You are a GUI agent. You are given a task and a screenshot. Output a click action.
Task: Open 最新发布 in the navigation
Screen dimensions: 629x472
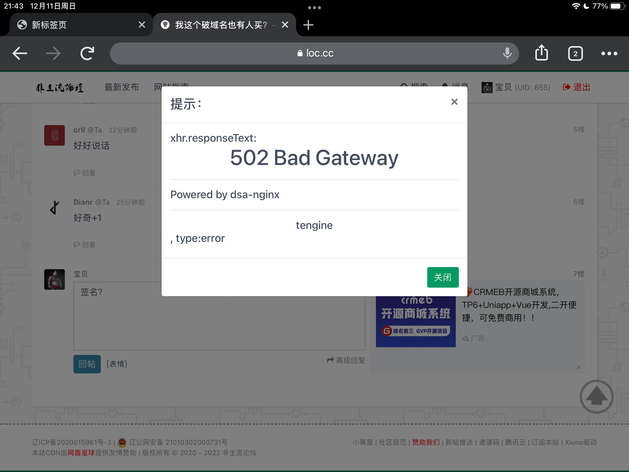click(122, 87)
